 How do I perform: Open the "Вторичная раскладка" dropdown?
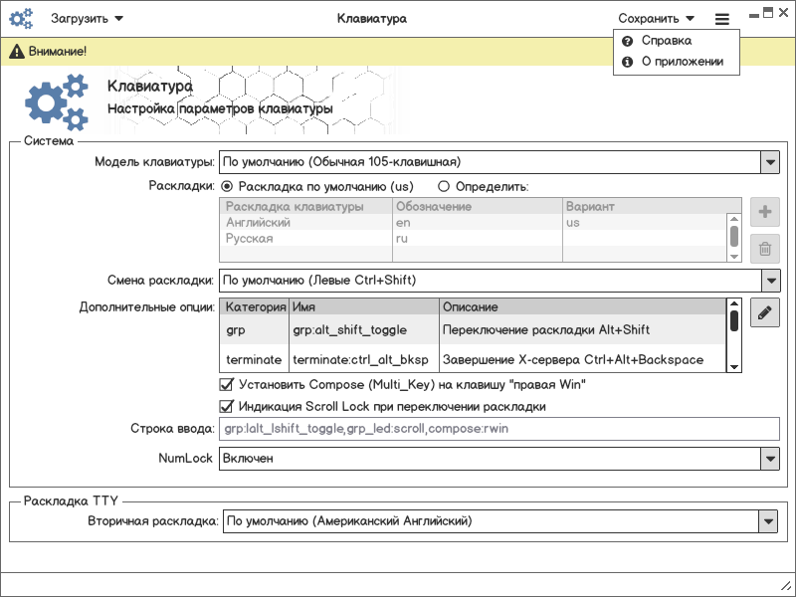767,520
